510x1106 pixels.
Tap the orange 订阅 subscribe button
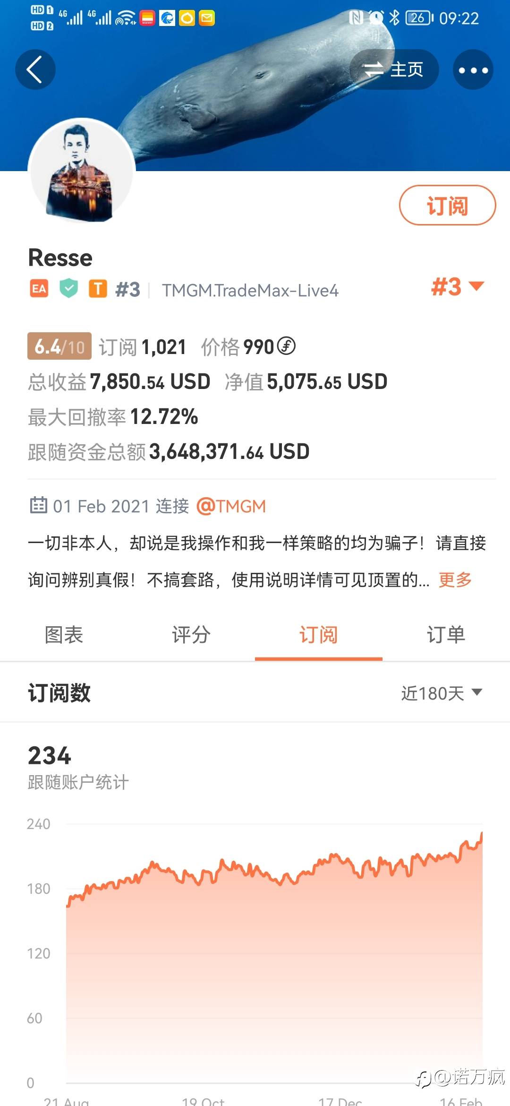coord(448,205)
